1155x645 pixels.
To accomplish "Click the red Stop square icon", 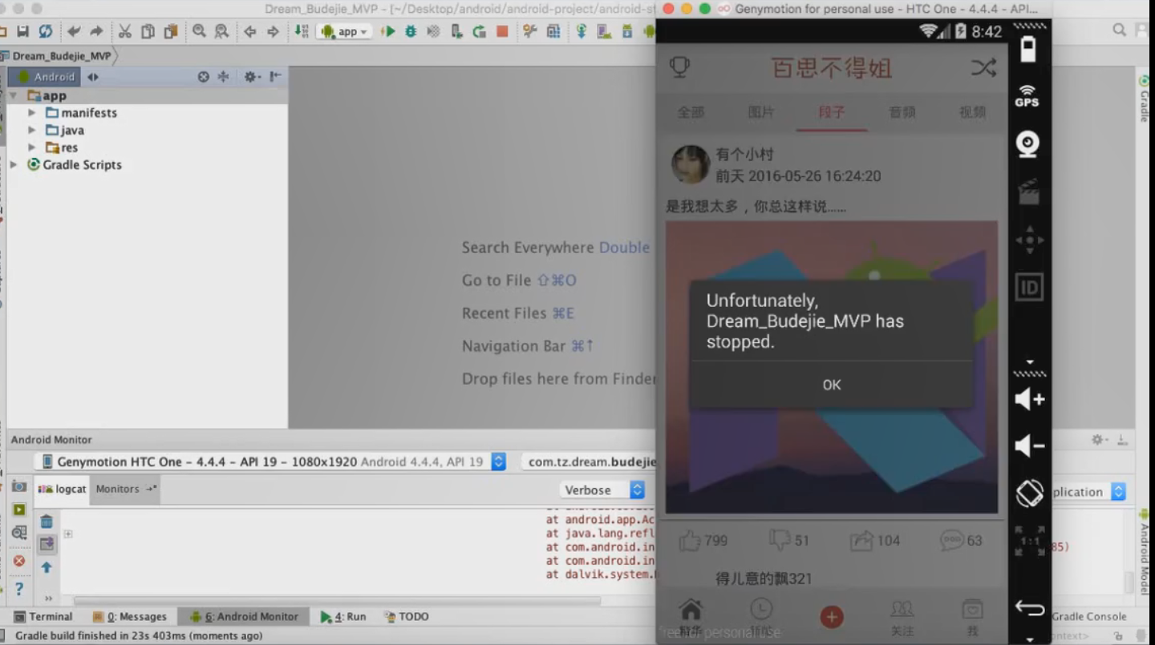I will pos(502,31).
